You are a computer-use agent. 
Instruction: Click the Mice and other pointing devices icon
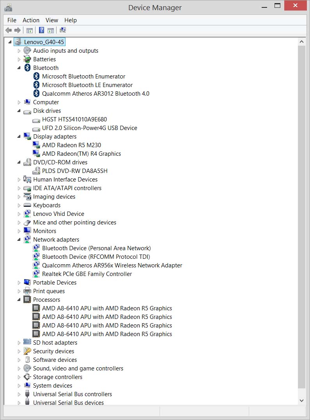(x=27, y=222)
